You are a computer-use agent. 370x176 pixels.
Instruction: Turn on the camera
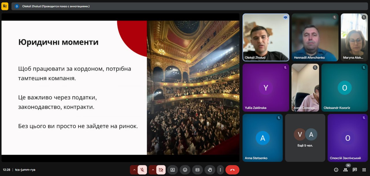(161, 170)
